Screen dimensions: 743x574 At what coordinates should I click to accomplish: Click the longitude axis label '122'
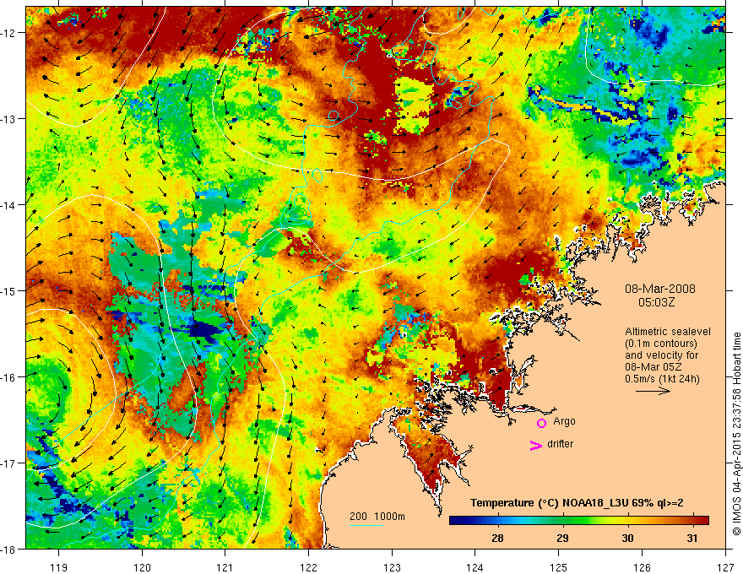(x=309, y=567)
